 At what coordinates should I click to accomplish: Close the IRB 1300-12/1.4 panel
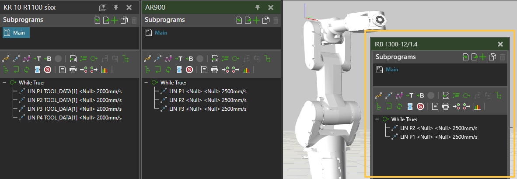(x=500, y=44)
